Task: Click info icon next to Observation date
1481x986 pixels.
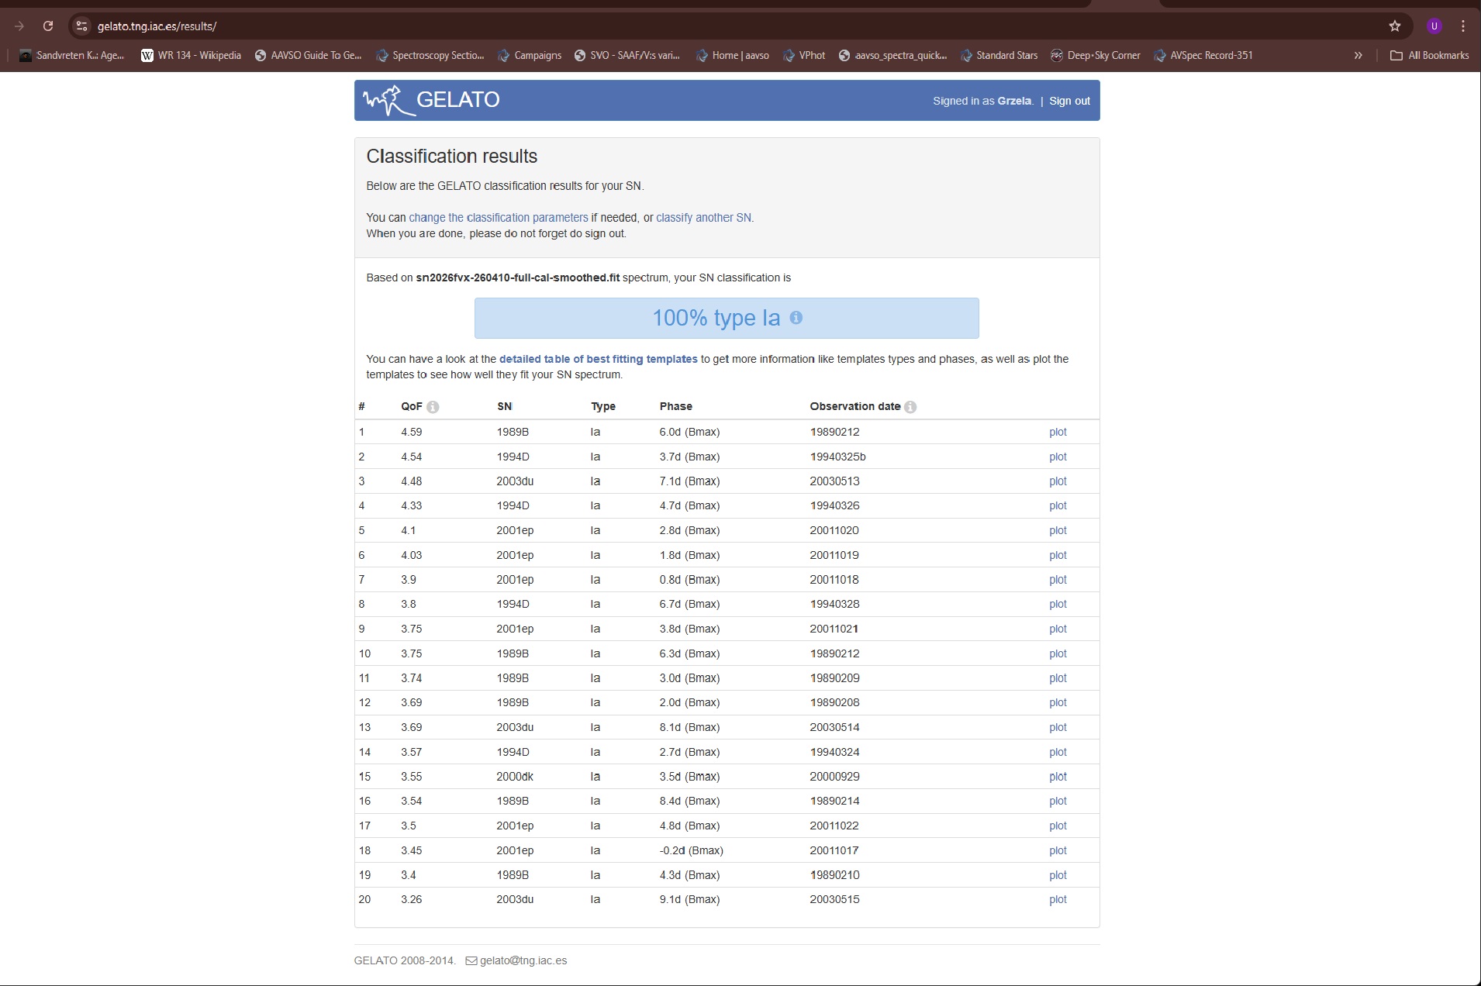Action: [x=910, y=407]
